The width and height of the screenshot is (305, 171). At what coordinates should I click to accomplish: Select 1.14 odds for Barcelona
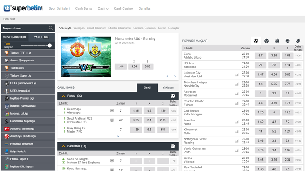287,65
